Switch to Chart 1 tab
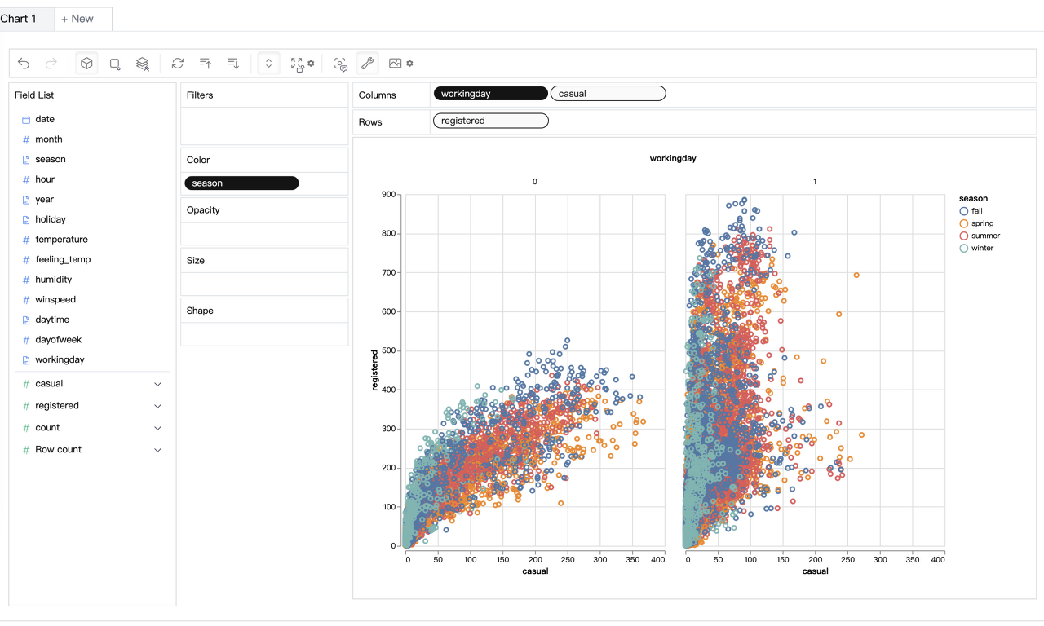1044x626 pixels. [x=19, y=19]
